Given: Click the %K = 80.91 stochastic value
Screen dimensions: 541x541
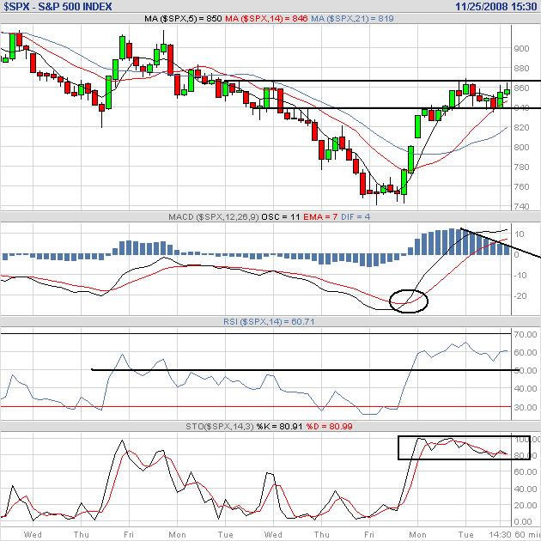Looking at the screenshot, I should pyautogui.click(x=280, y=427).
